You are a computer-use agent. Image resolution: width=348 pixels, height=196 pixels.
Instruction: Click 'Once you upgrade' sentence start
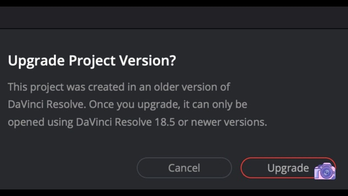[135, 105]
